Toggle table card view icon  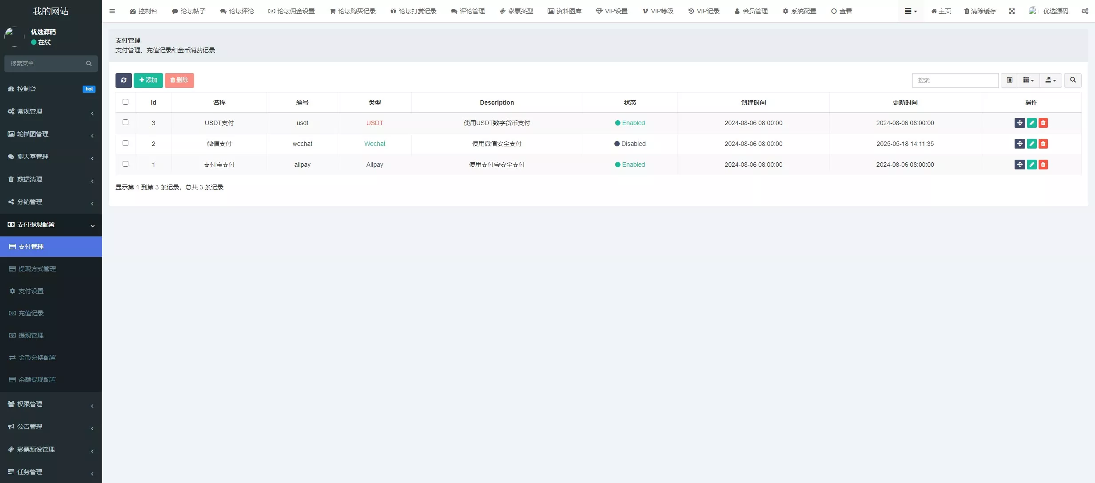tap(1009, 80)
